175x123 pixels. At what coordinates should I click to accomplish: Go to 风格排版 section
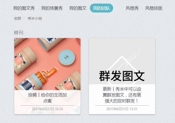[154, 8]
